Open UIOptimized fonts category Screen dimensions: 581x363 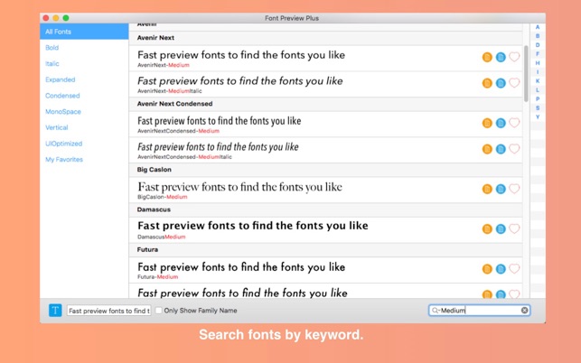(x=64, y=144)
